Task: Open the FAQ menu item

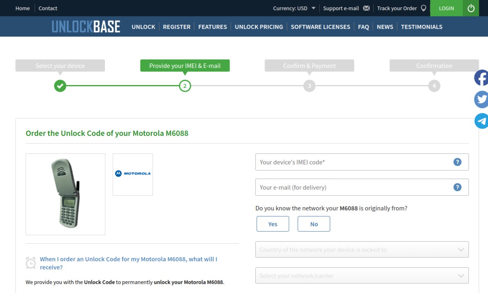Action: click(x=363, y=27)
